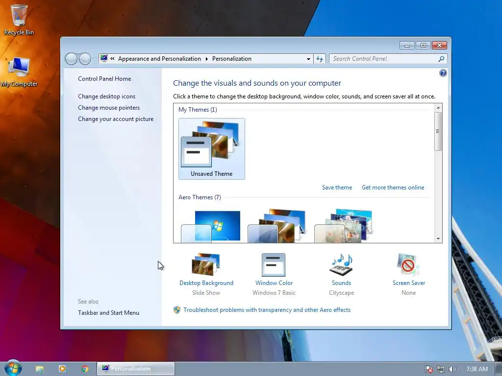The height and width of the screenshot is (376, 502).
Task: Click the network status tray icon
Action: pos(441,369)
